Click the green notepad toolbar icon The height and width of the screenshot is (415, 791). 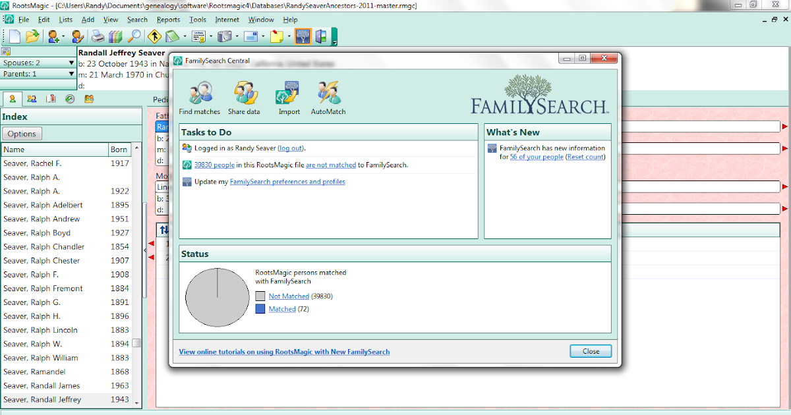(x=173, y=36)
